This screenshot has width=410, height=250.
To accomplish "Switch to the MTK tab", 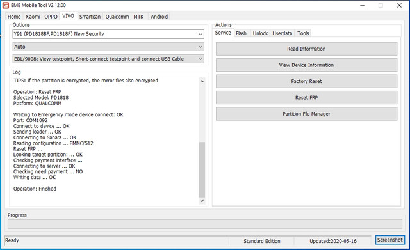I will [138, 17].
